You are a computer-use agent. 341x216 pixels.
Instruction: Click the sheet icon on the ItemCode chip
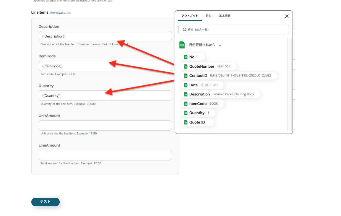pos(186,104)
